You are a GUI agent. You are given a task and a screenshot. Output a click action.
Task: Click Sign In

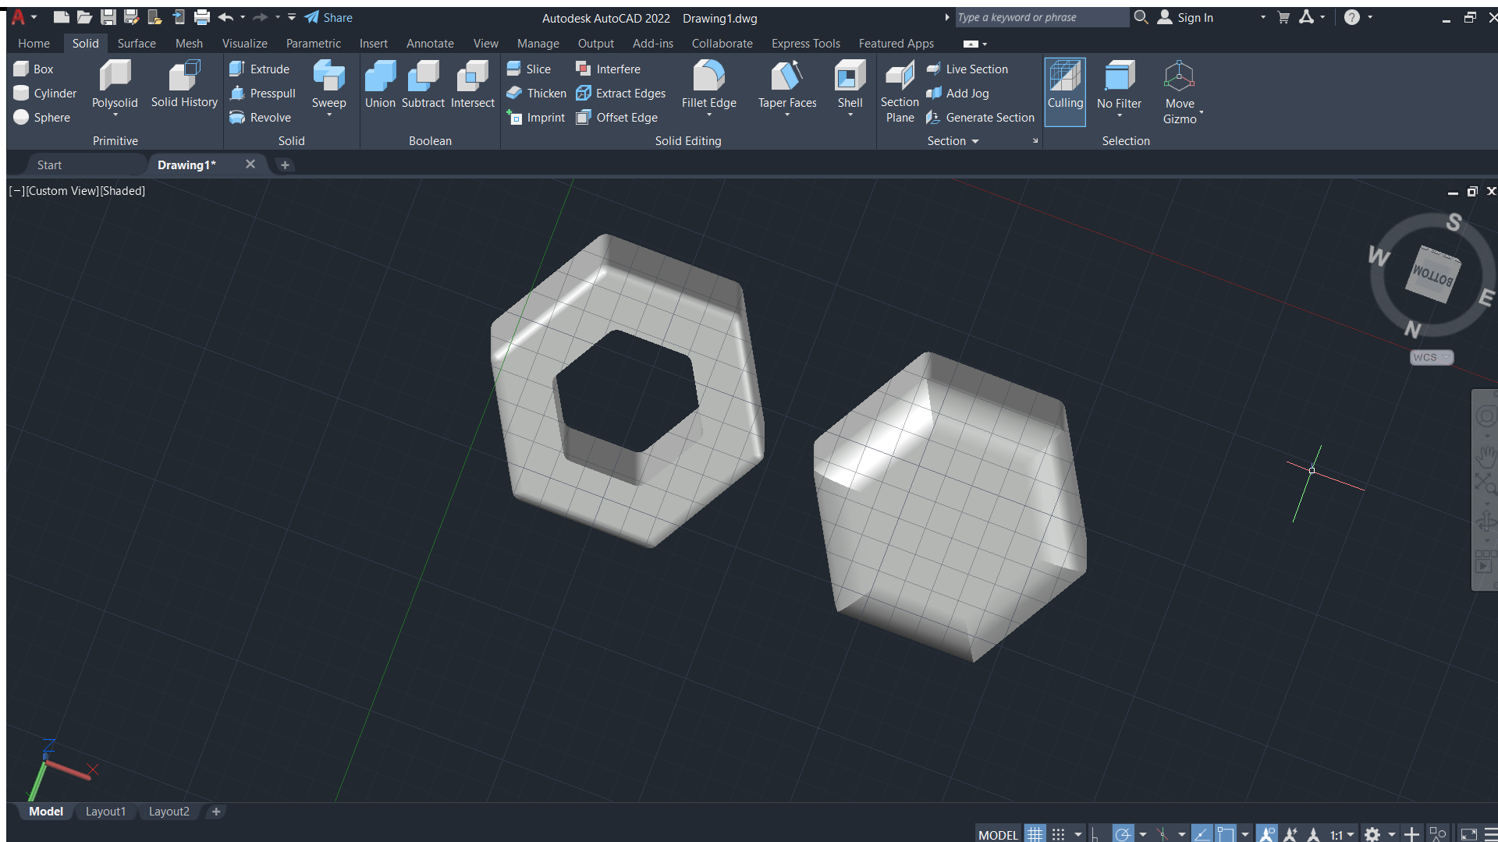coord(1194,17)
